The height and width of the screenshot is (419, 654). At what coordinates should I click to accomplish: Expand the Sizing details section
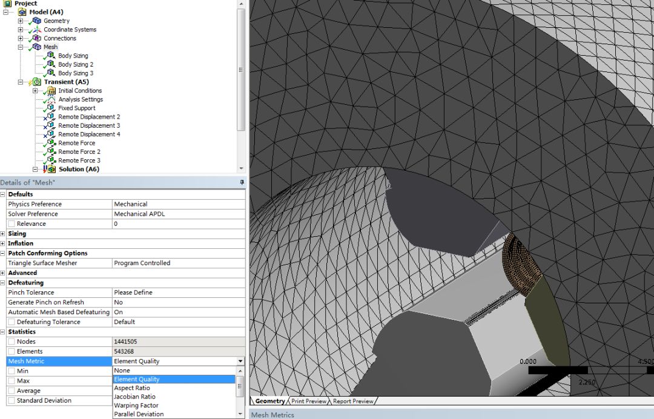click(3, 234)
